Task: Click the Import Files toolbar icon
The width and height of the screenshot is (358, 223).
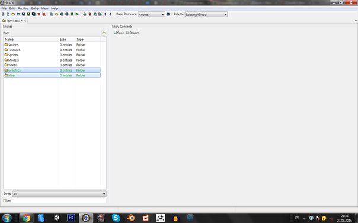Action: pyautogui.click(x=62, y=14)
